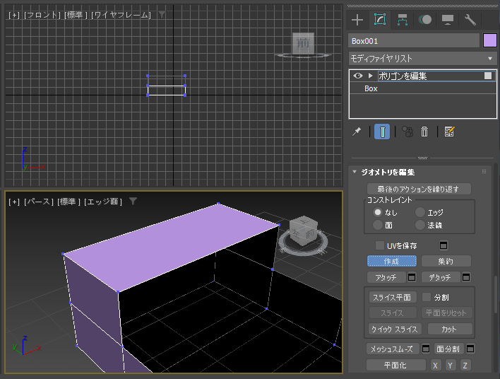Toggle eye visibility of ポリゴンを編集 modifier

[358, 76]
